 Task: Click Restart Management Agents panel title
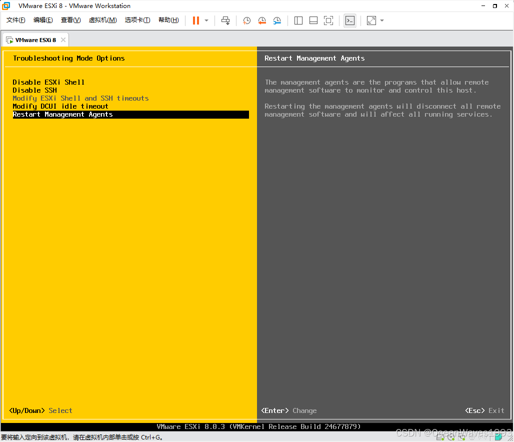(x=314, y=58)
